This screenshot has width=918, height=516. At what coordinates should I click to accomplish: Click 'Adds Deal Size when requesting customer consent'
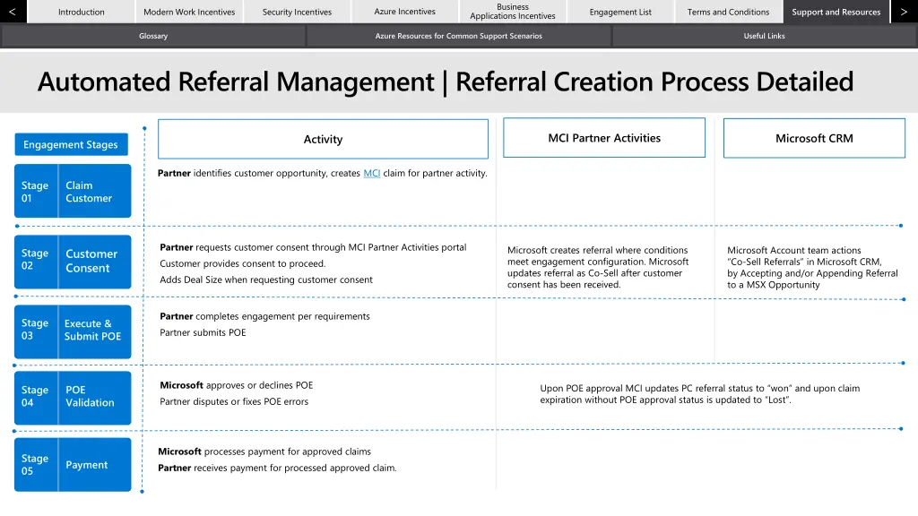click(x=265, y=279)
